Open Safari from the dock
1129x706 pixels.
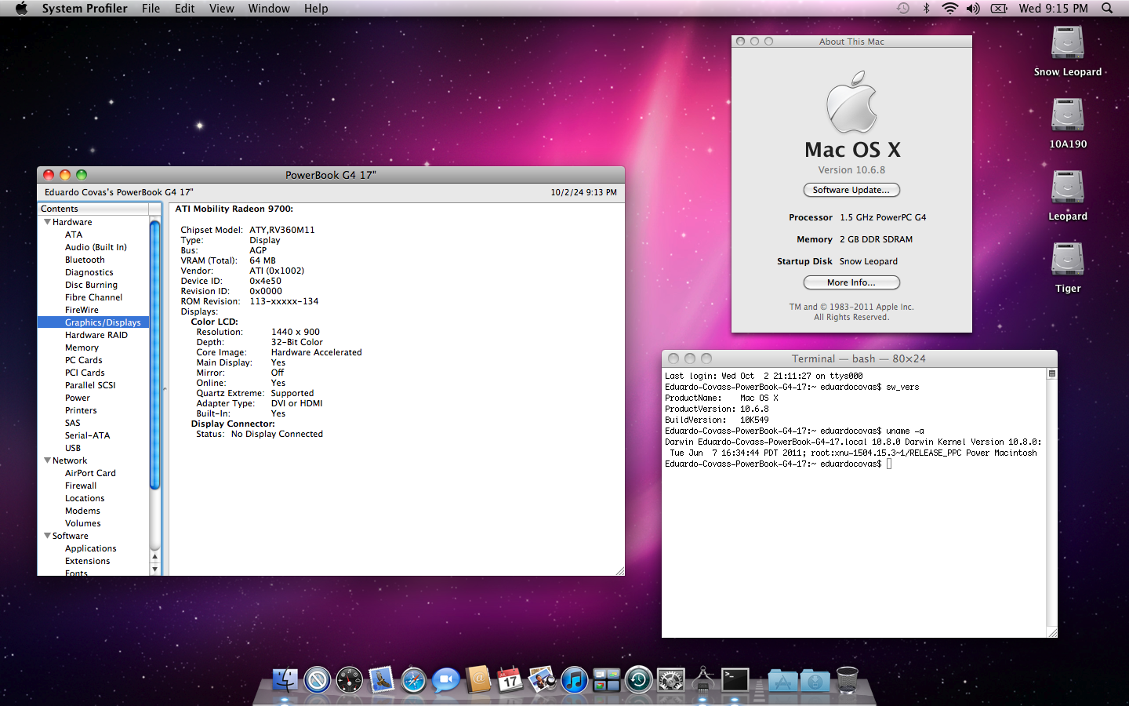coord(413,680)
